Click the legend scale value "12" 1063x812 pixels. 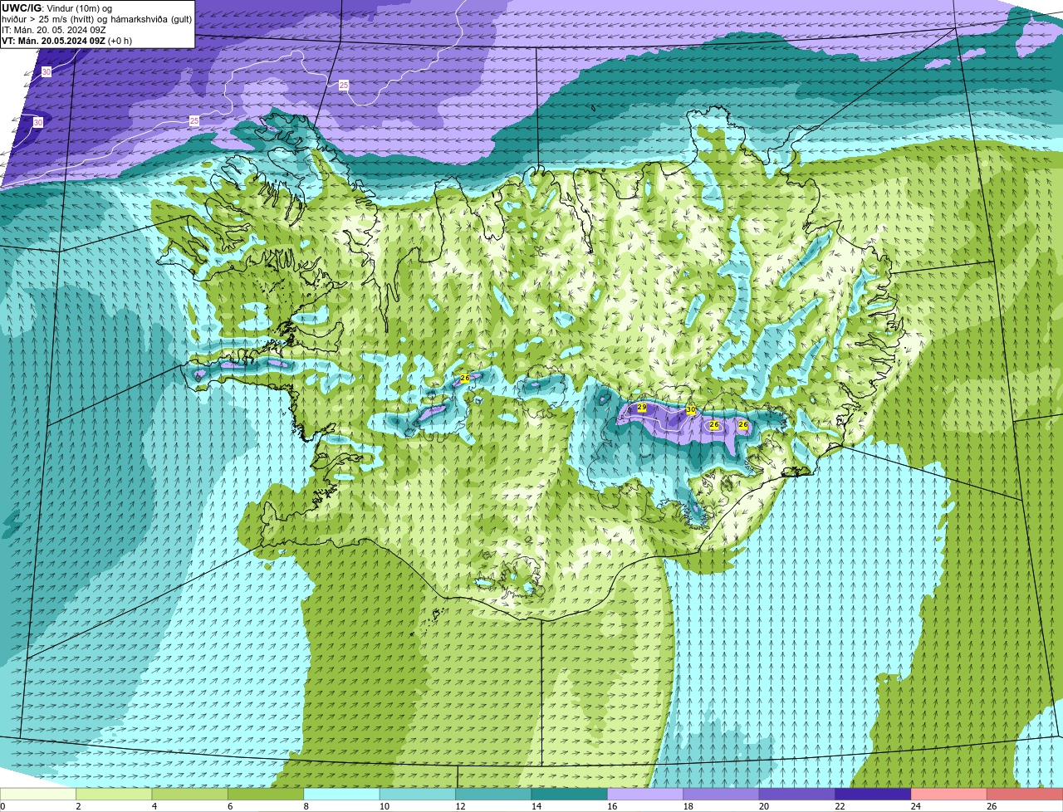coord(460,806)
